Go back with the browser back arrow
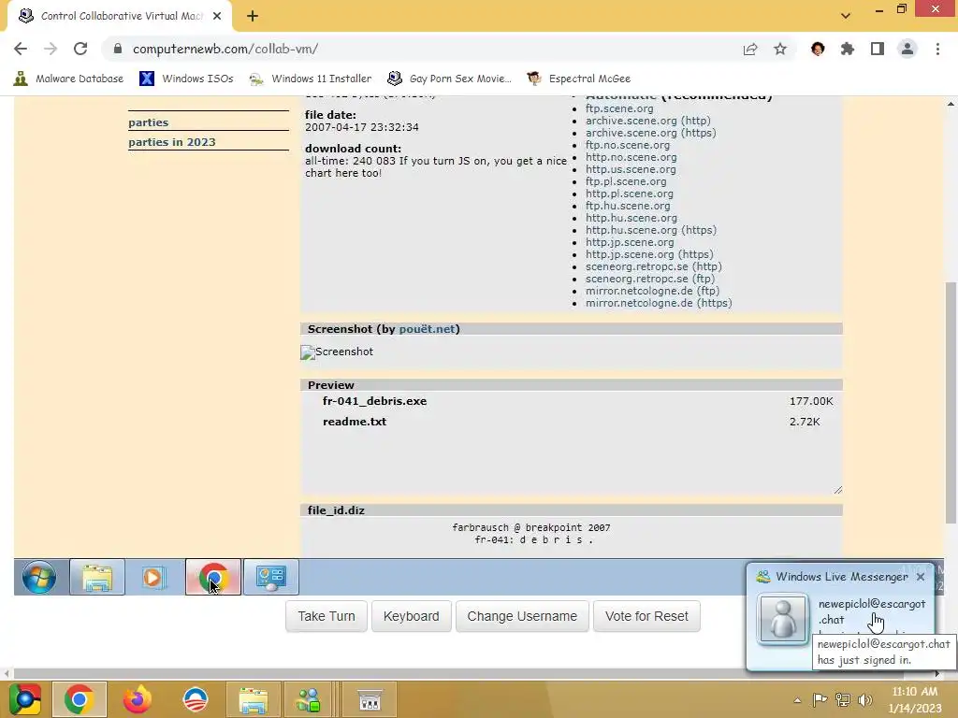 pos(21,49)
